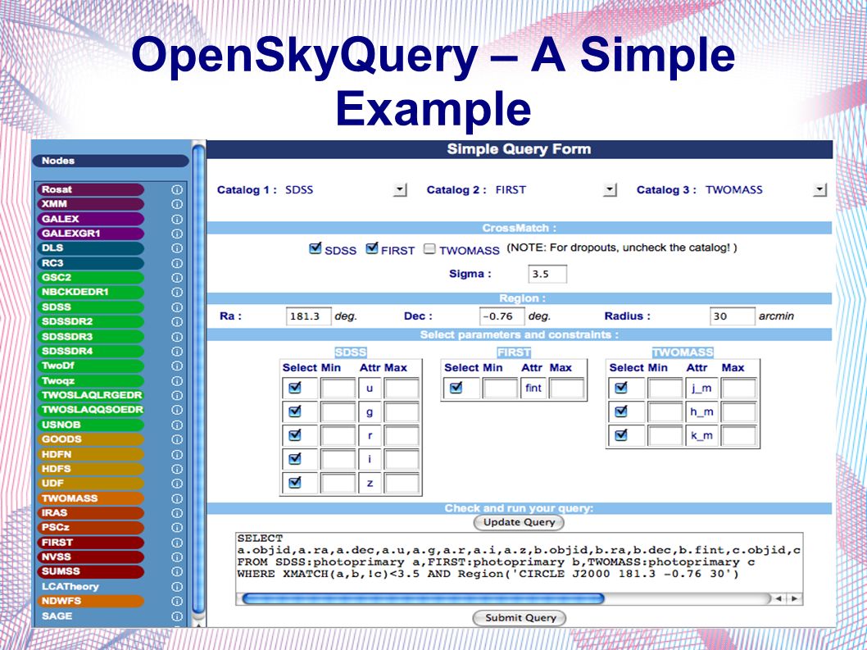Show info for SDSSDR3 node

click(x=177, y=337)
